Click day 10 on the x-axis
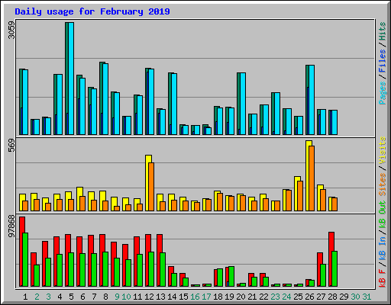This screenshot has width=391, height=305. click(x=126, y=297)
